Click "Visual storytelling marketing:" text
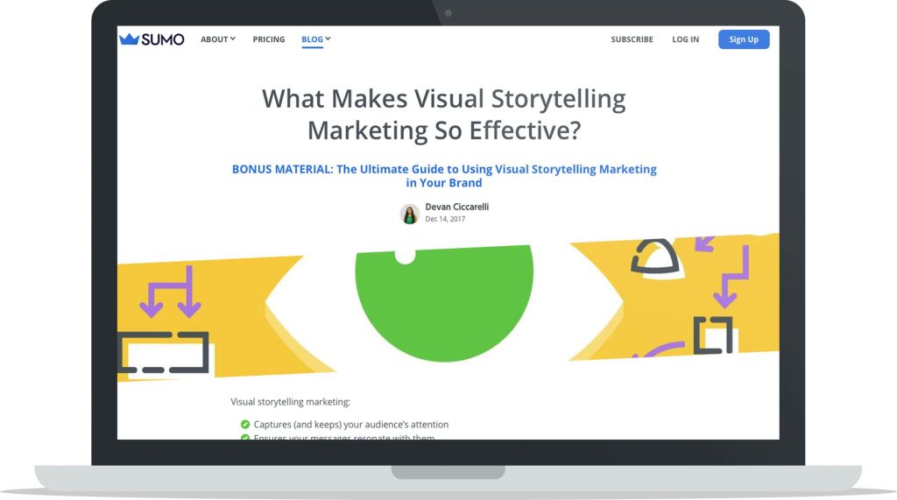This screenshot has width=897, height=500. pos(291,402)
